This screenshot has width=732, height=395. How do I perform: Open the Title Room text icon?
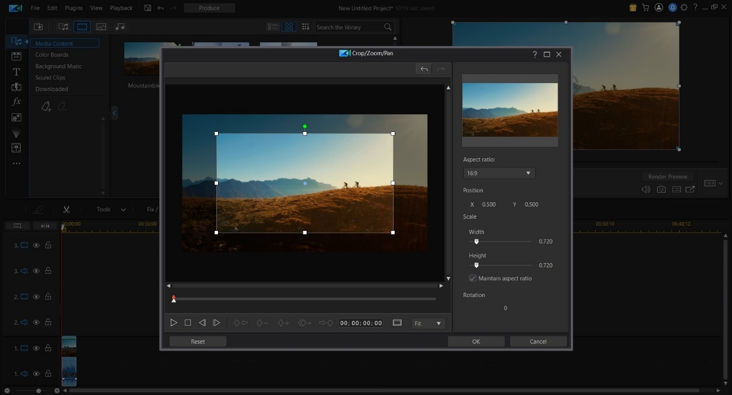pyautogui.click(x=16, y=71)
